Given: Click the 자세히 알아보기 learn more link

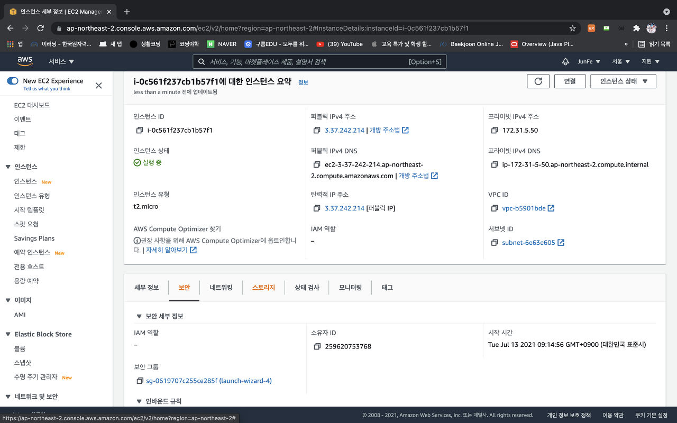Looking at the screenshot, I should (x=167, y=250).
